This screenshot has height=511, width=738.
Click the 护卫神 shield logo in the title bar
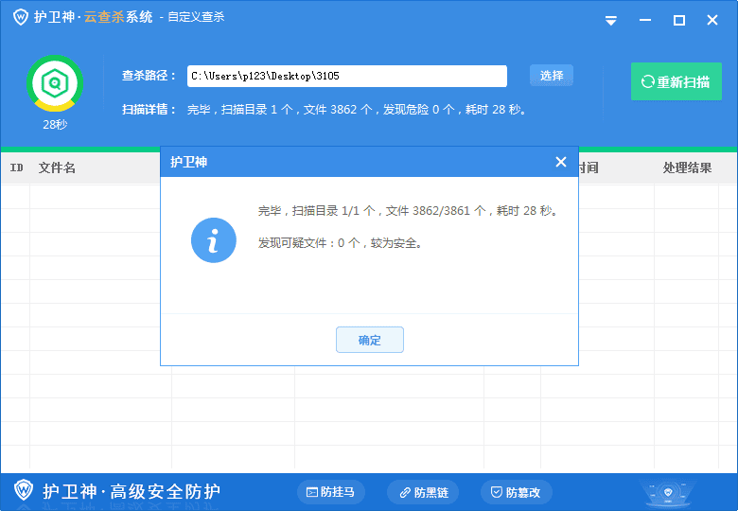(x=20, y=17)
